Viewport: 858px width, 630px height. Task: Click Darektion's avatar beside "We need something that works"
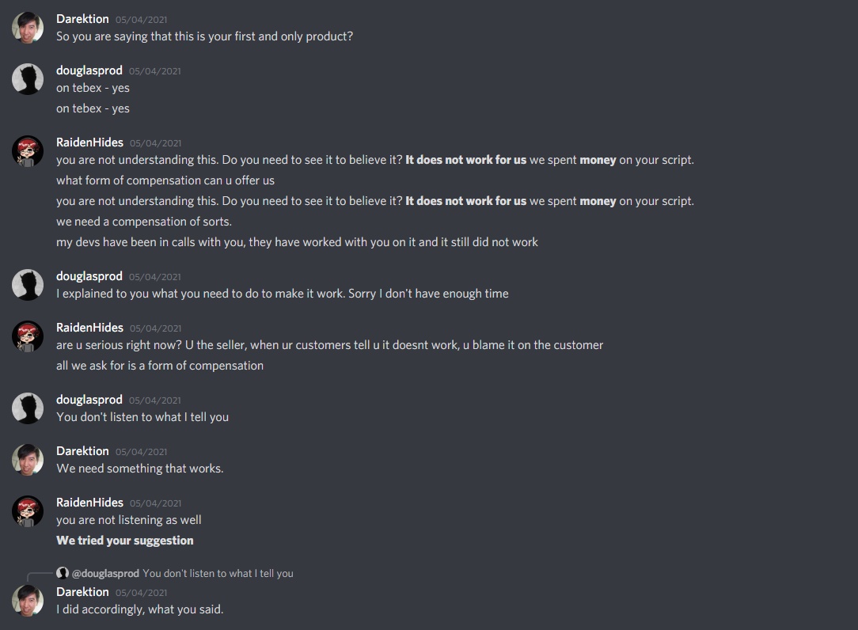tap(28, 460)
